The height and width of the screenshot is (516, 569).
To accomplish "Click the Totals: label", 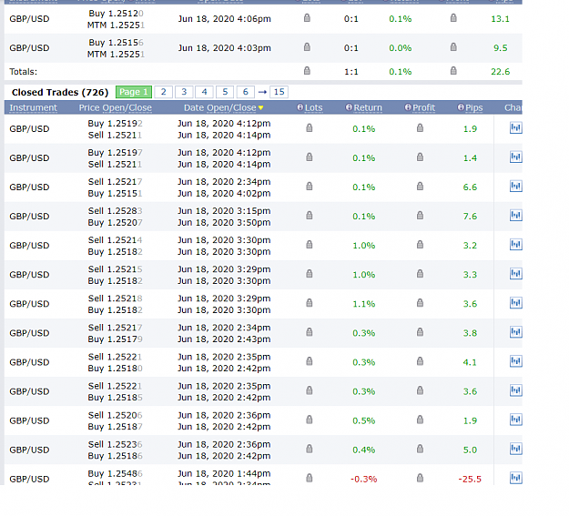I will (x=24, y=72).
